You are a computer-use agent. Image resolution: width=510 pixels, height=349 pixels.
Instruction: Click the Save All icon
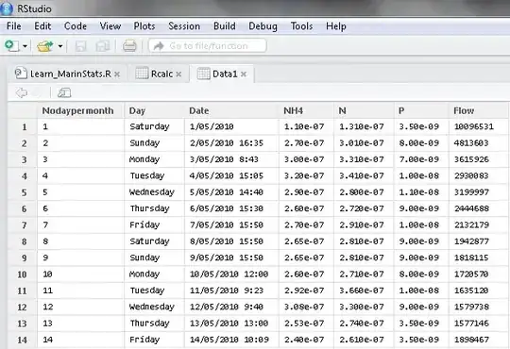(103, 46)
